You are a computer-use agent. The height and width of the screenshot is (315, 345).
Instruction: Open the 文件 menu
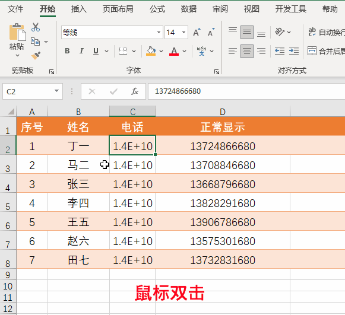click(x=15, y=9)
